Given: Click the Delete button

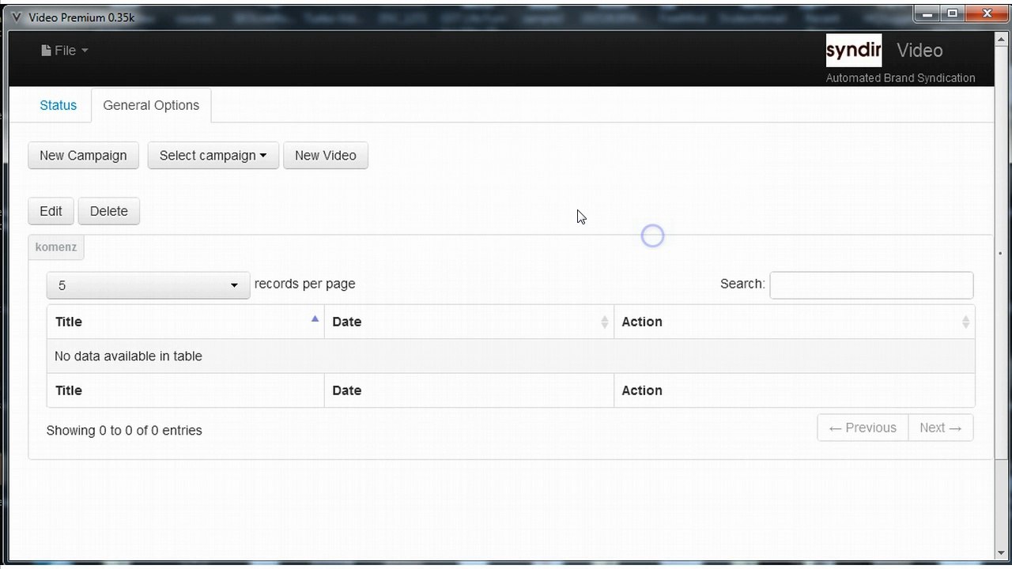Looking at the screenshot, I should pyautogui.click(x=109, y=211).
